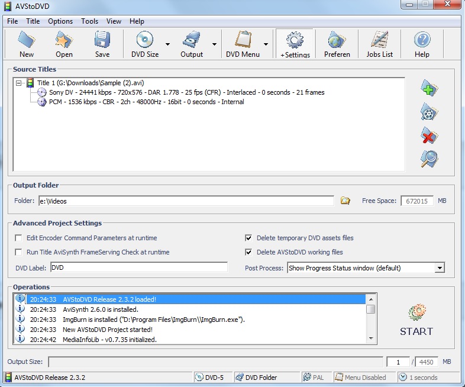Open the Help menu
The image size is (465, 387).
click(x=137, y=21)
